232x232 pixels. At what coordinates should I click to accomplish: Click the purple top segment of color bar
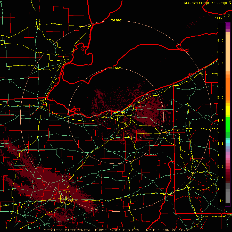coord(228,26)
